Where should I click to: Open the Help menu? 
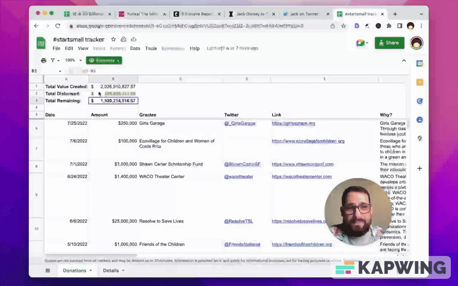(195, 48)
